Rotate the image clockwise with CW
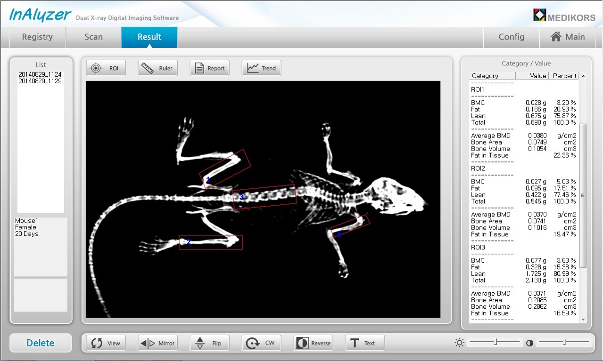603x361 pixels. point(261,343)
